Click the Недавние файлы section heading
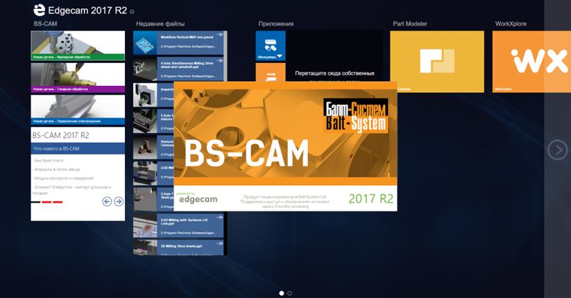The image size is (571, 298). click(160, 24)
